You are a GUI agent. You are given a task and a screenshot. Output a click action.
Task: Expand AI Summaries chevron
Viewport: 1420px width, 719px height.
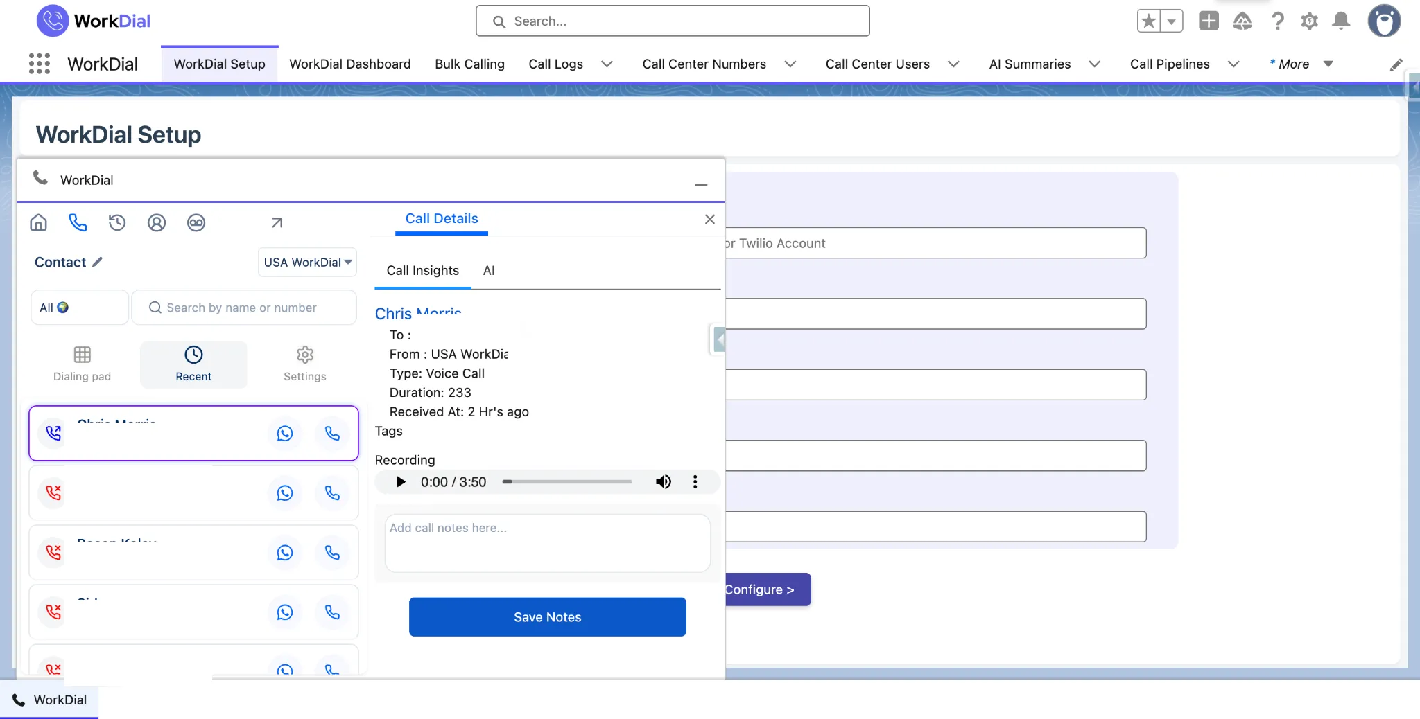coord(1094,64)
